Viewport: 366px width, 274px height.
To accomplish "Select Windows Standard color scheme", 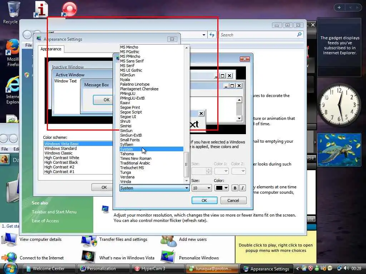I will (x=60, y=148).
